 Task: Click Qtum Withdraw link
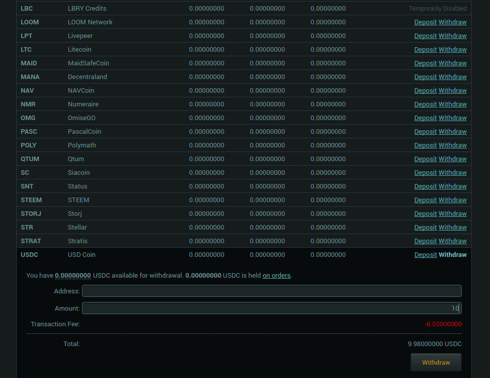453,159
